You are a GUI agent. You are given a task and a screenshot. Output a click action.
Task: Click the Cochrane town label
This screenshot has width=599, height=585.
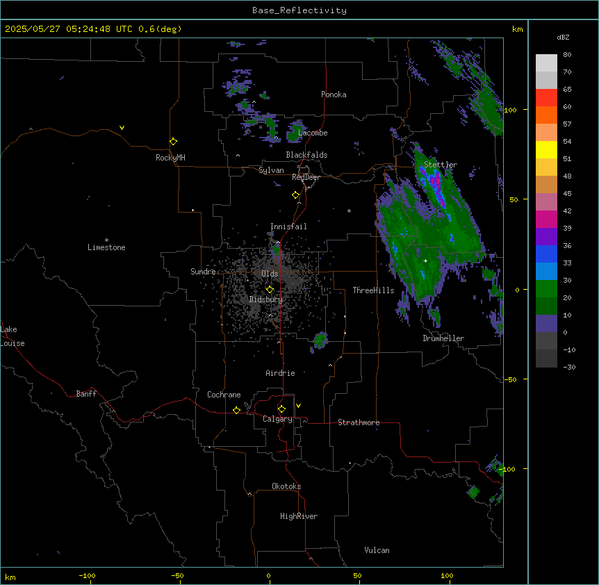(224, 395)
